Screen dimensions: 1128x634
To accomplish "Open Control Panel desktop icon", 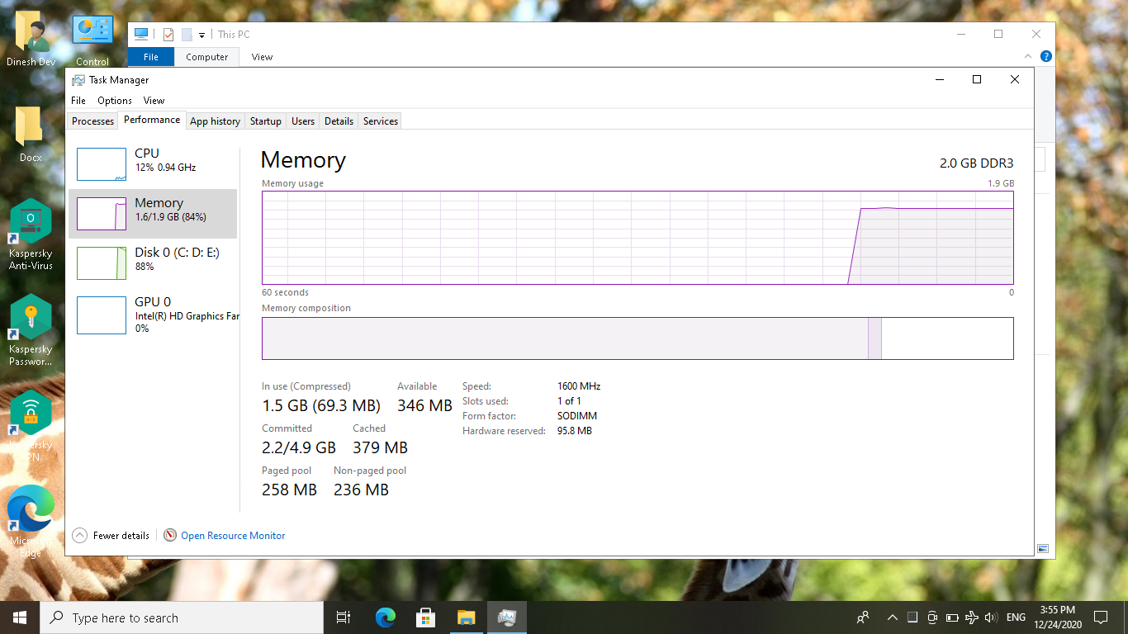I will 92,40.
